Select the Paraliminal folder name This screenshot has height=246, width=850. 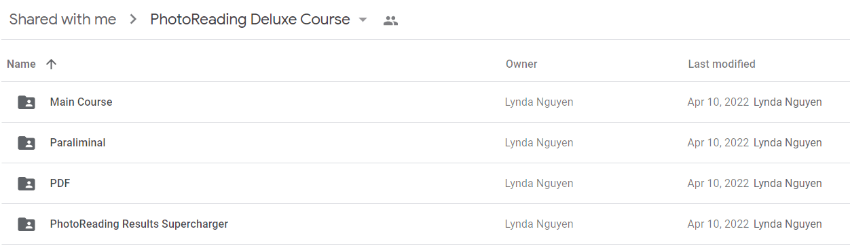tap(77, 143)
